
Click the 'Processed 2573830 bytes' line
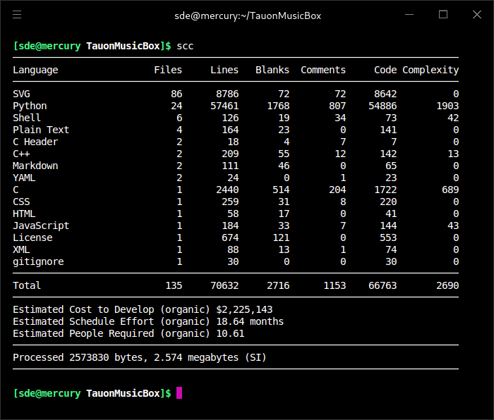coord(140,357)
